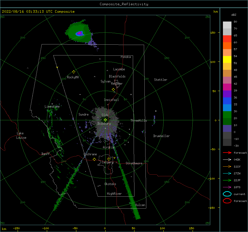
Task: Click the Olds label
Action: [x=105, y=115]
